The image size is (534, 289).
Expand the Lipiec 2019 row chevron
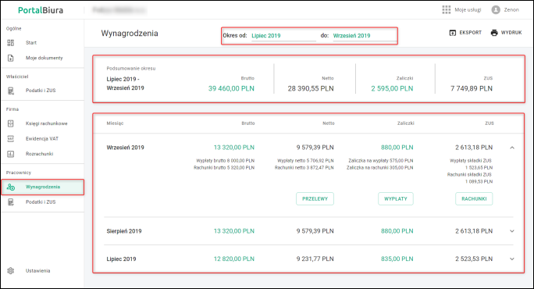512,259
